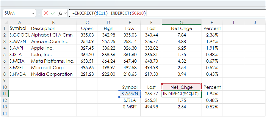Viewport: 266px width, 117px height.
Task: Select the lookup Net Chge 2.54 in row 13
Action: tap(182, 107)
